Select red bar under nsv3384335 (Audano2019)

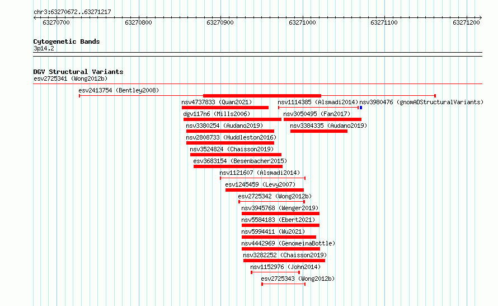click(x=319, y=131)
